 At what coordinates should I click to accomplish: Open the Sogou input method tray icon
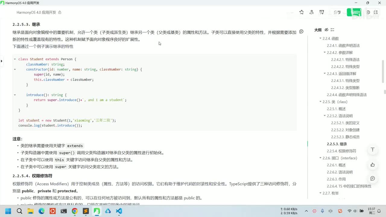[340, 211]
